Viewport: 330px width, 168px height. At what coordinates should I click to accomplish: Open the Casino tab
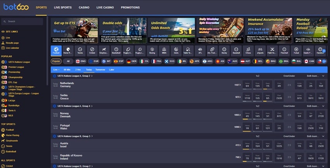point(84,7)
